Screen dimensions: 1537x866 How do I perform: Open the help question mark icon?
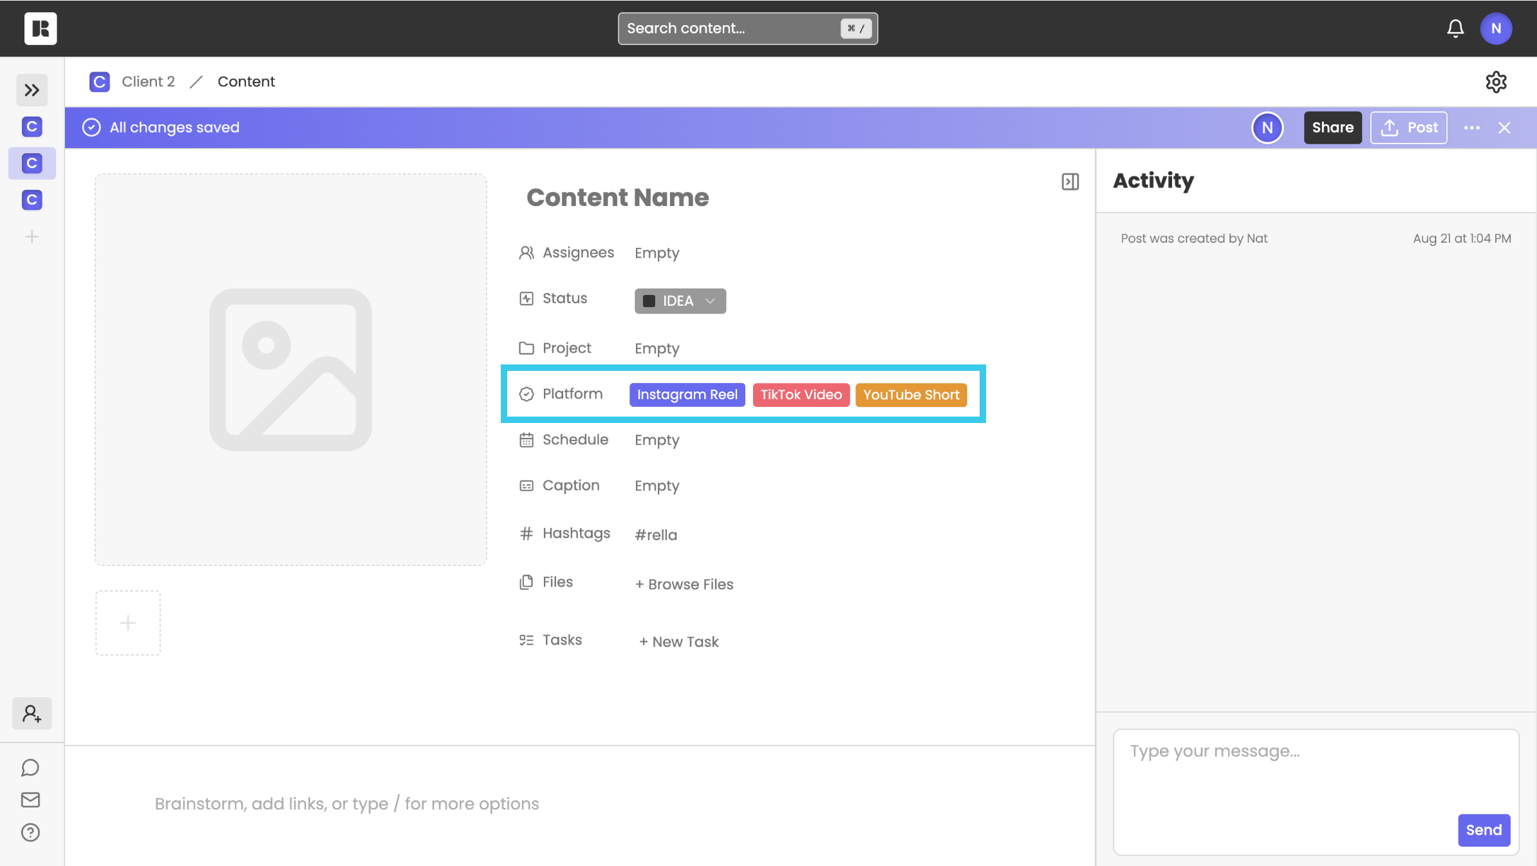[x=30, y=833]
